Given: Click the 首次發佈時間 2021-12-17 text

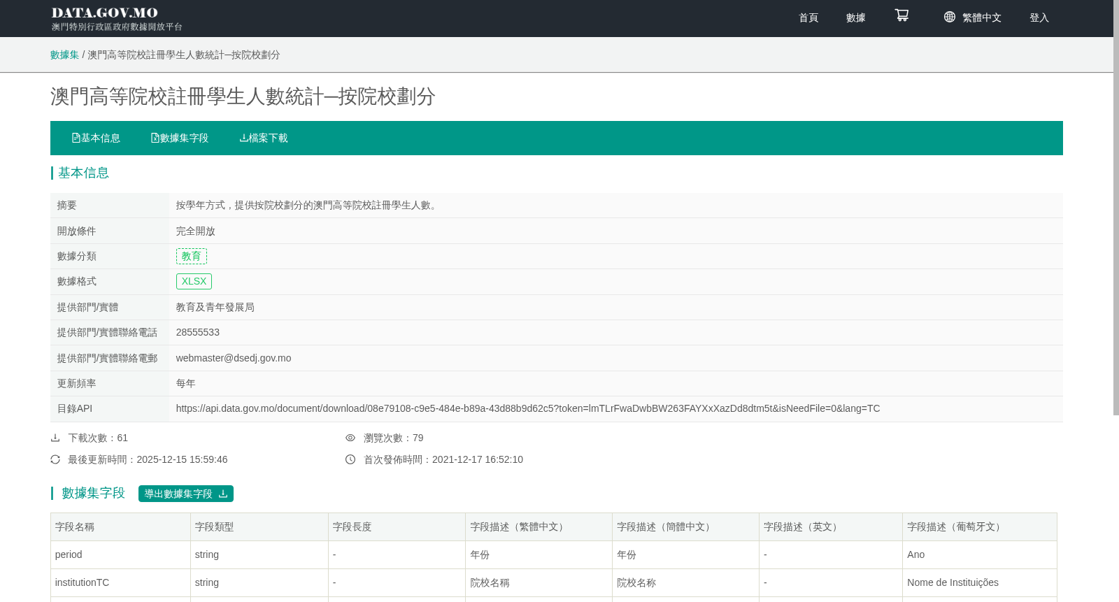Looking at the screenshot, I should pyautogui.click(x=443, y=459).
